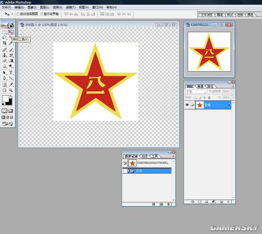
Task: Open the Layers panel flyout menu arrow
Action: coord(233,87)
